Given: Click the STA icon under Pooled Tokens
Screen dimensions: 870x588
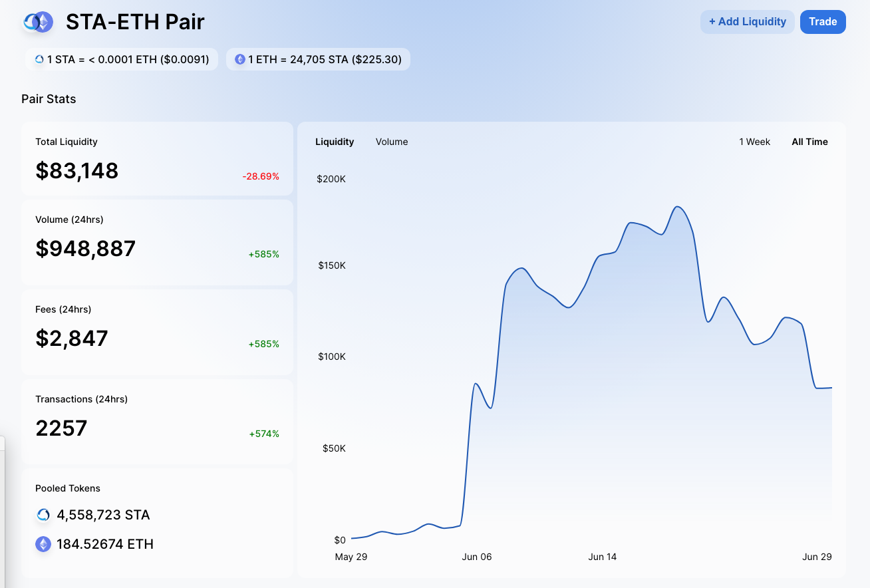Looking at the screenshot, I should click(x=43, y=515).
